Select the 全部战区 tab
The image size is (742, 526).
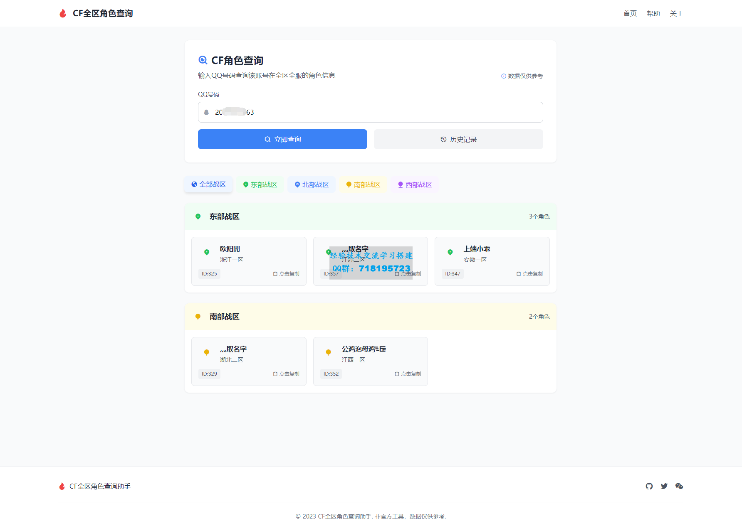coord(208,184)
